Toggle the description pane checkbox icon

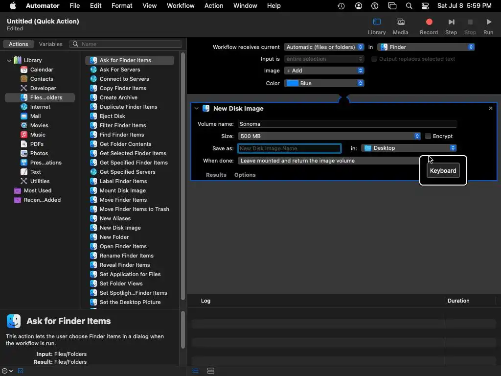click(21, 371)
